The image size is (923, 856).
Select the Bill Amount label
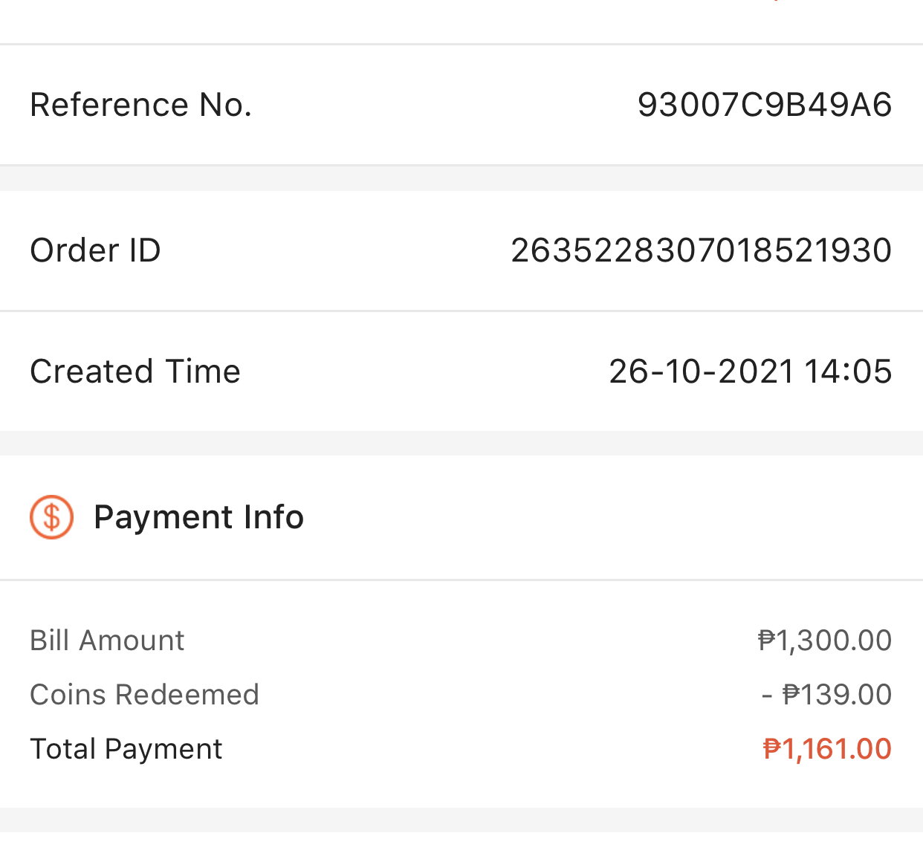[107, 641]
